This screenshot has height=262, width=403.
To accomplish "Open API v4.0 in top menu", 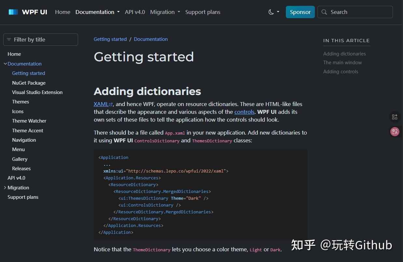I will point(135,12).
